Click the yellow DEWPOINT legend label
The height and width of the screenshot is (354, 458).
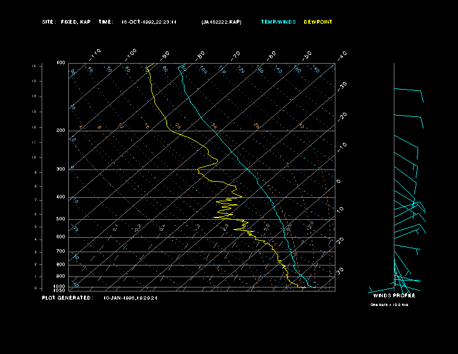[318, 22]
